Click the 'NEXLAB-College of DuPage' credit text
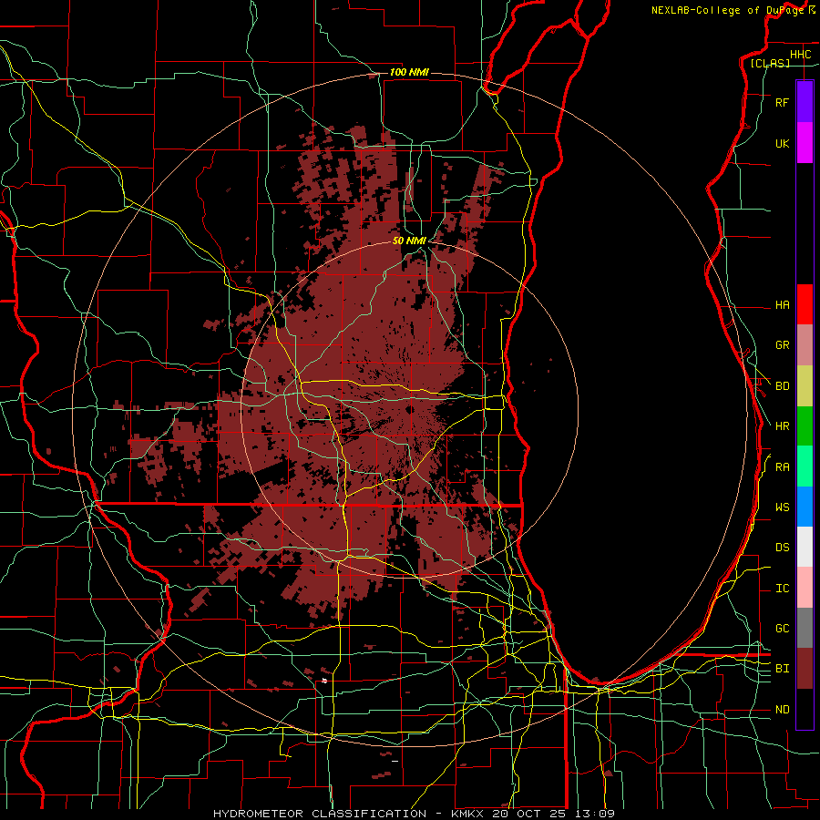This screenshot has width=820, height=820. (x=727, y=10)
